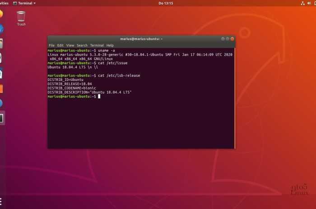This screenshot has height=209, width=316.
Task: Click the terminal window scrollbar
Action: click(x=235, y=98)
